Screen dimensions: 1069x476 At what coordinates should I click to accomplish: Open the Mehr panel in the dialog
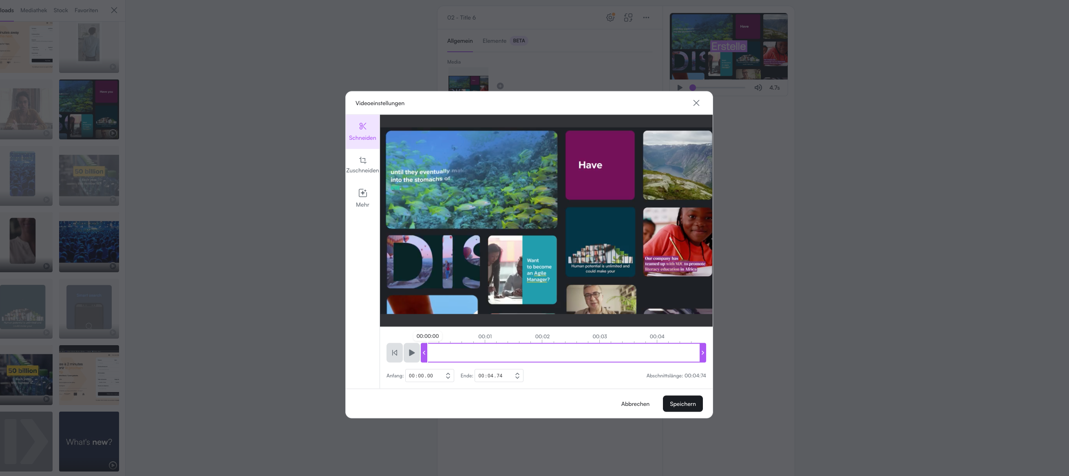pos(363,198)
